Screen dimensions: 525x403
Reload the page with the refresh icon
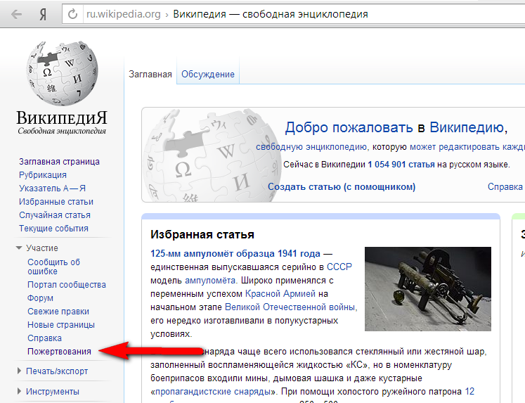(x=72, y=14)
